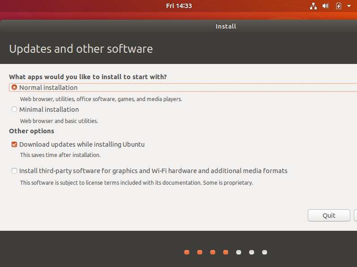Click the Updates and other software heading

(81, 49)
